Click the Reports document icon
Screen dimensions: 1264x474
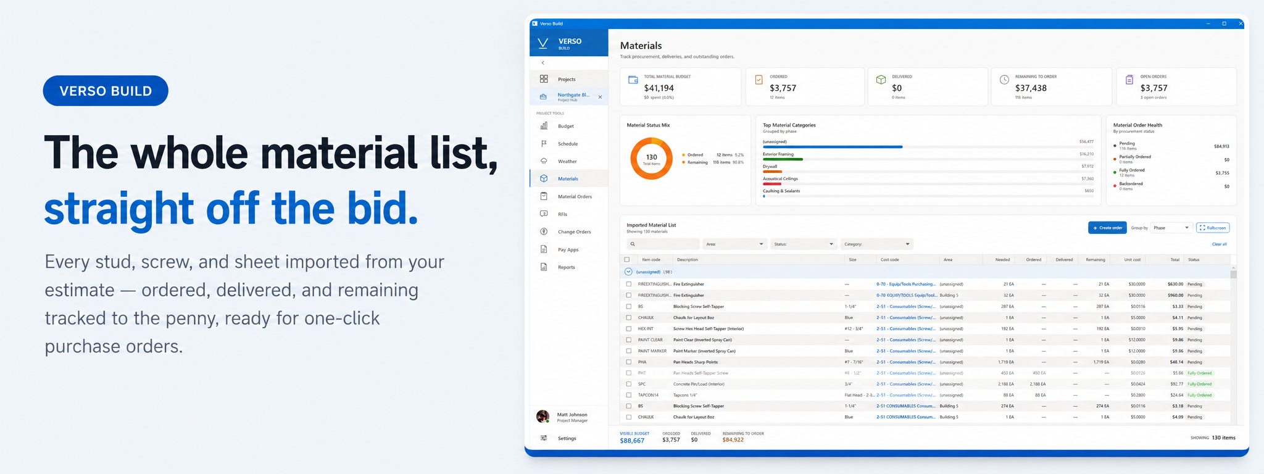pyautogui.click(x=544, y=267)
